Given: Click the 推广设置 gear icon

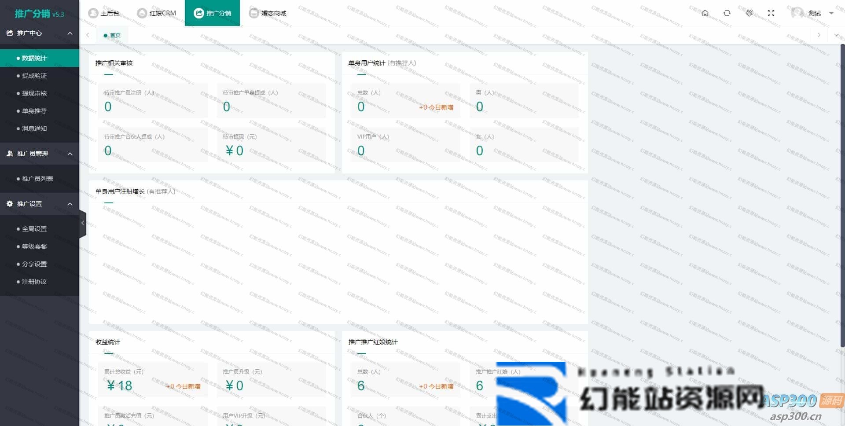Looking at the screenshot, I should (10, 204).
